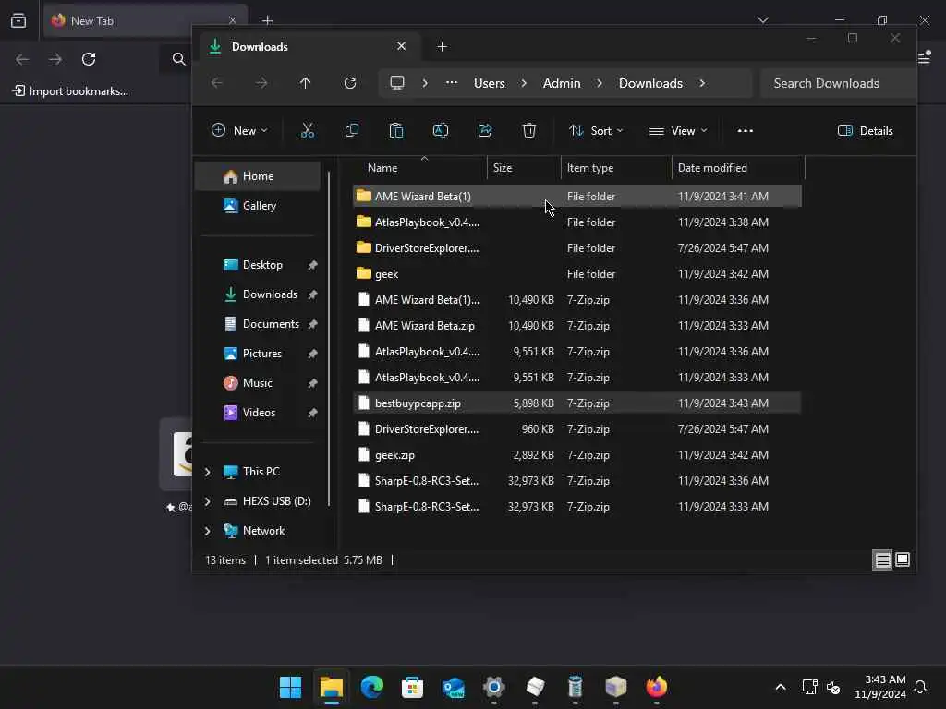Open the Windows Start menu
Screen dimensions: 946x709
(x=290, y=687)
